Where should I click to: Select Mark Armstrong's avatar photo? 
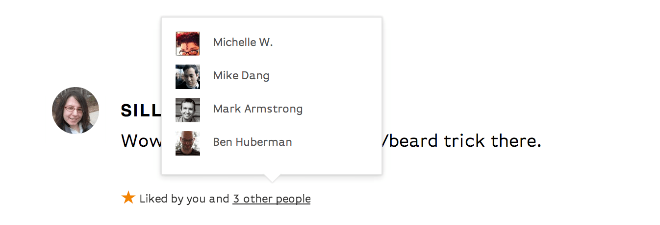[187, 110]
